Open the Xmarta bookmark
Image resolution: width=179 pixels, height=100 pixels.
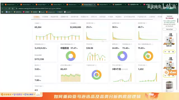coord(42,12)
